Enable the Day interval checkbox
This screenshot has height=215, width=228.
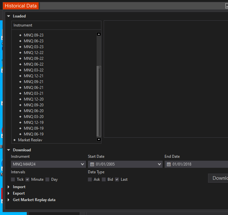(x=47, y=179)
